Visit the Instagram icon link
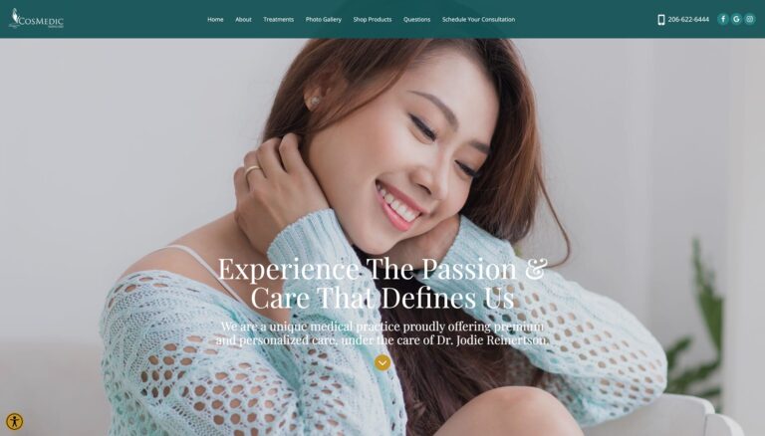This screenshot has width=765, height=436. click(x=750, y=19)
